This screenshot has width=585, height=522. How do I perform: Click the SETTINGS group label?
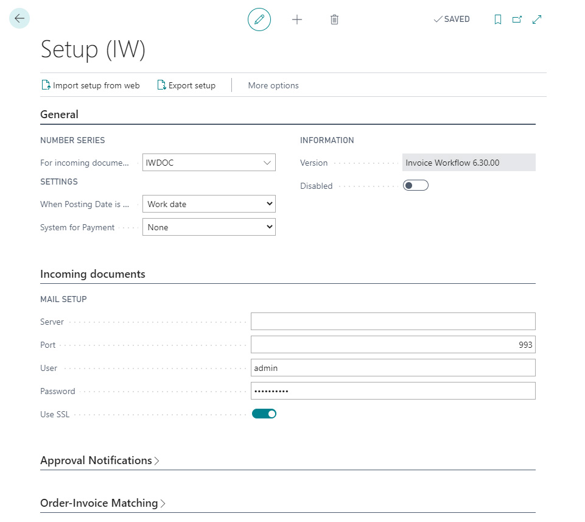pos(59,182)
